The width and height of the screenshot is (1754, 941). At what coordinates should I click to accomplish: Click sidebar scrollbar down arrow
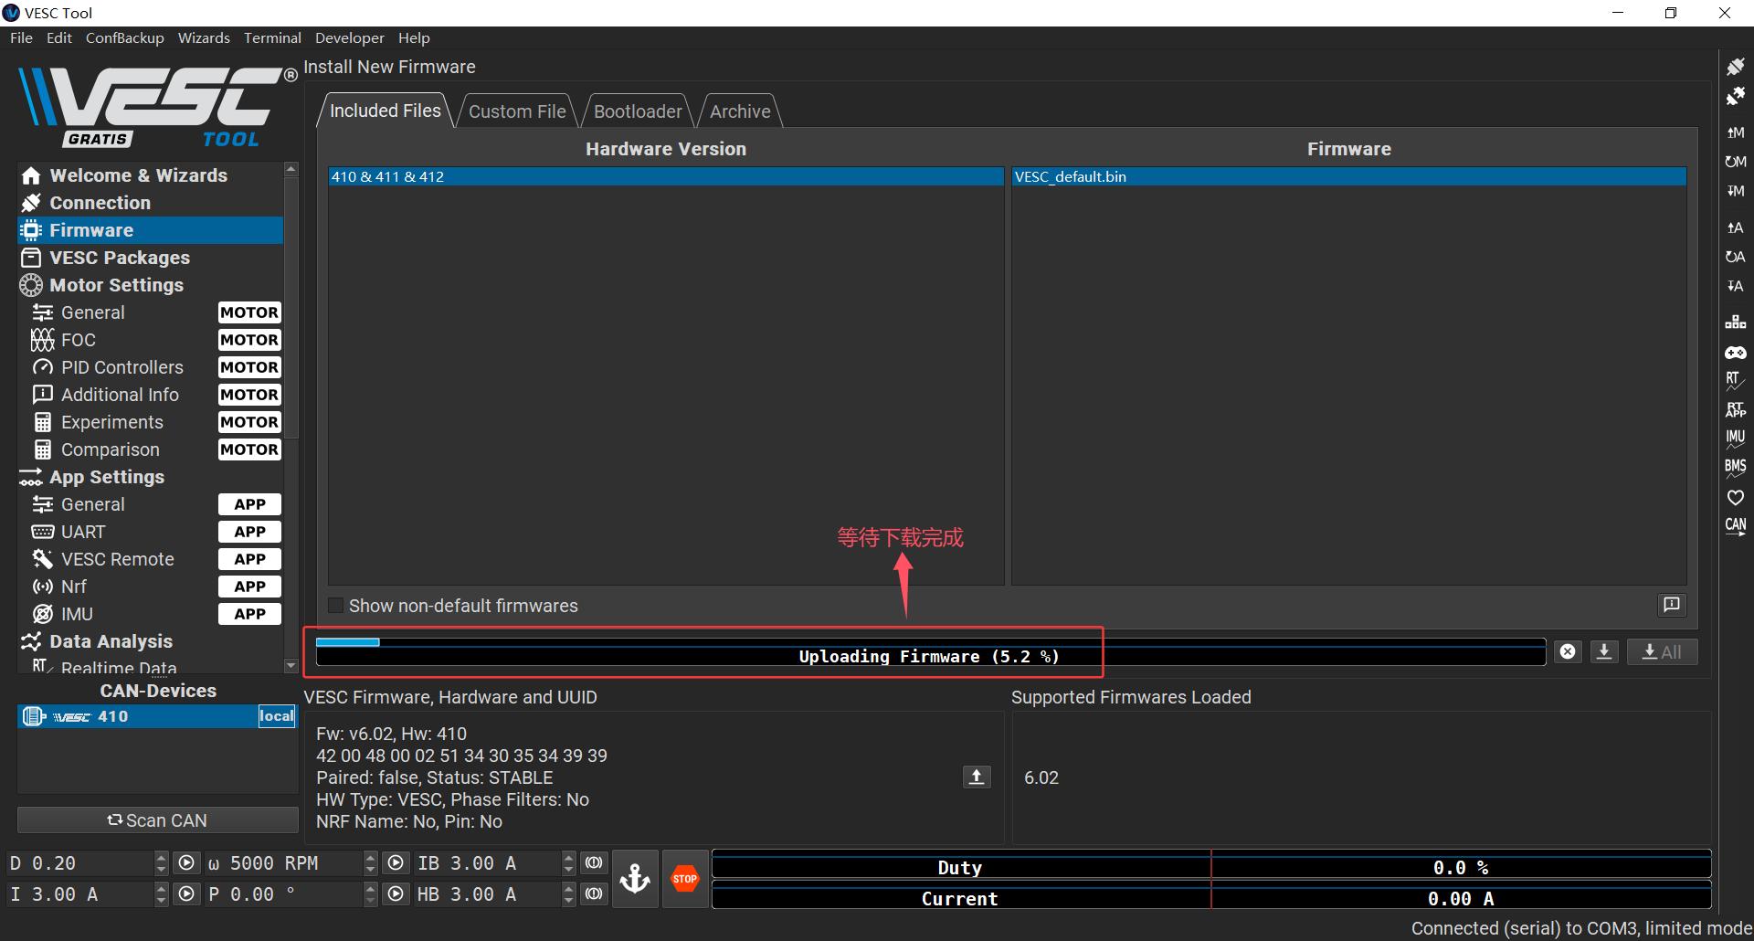291,666
